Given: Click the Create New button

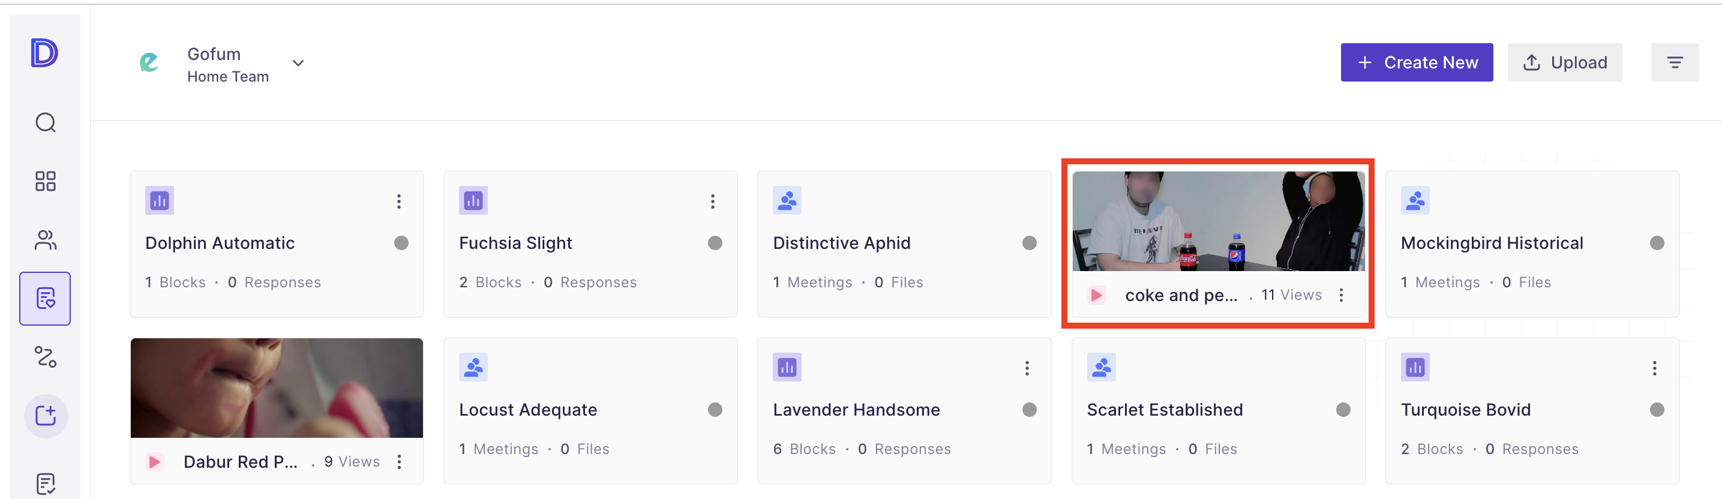Looking at the screenshot, I should click(1417, 63).
